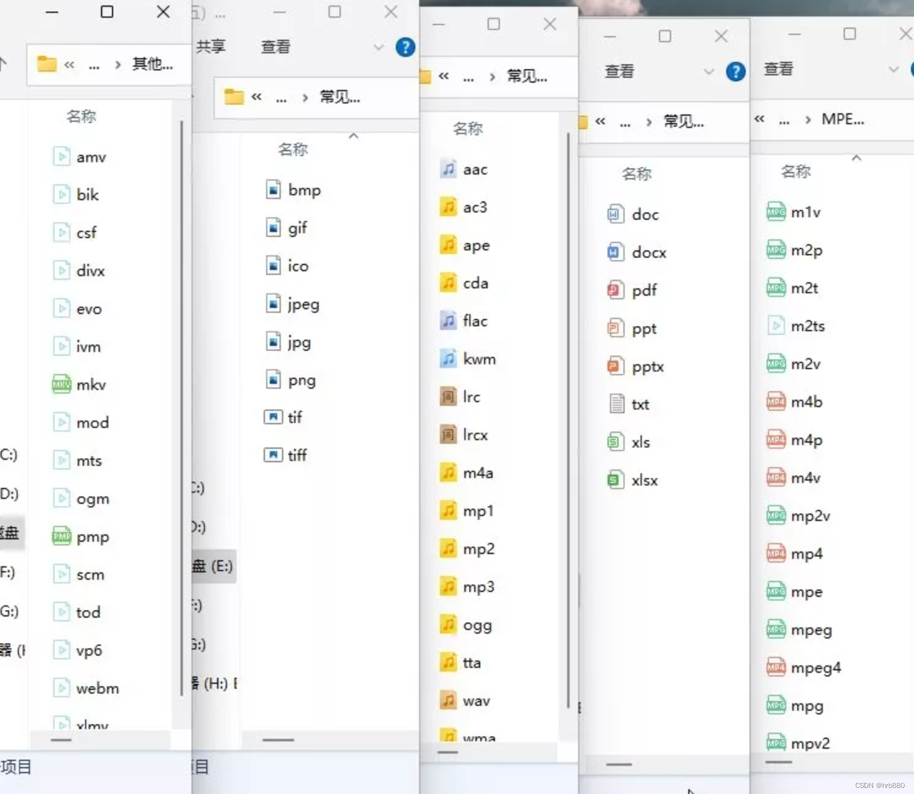Image resolution: width=914 pixels, height=794 pixels.
Task: Select the kwm file name
Action: pyautogui.click(x=480, y=359)
